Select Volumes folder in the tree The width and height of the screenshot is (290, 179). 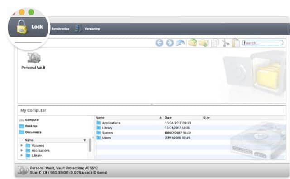coord(38,146)
